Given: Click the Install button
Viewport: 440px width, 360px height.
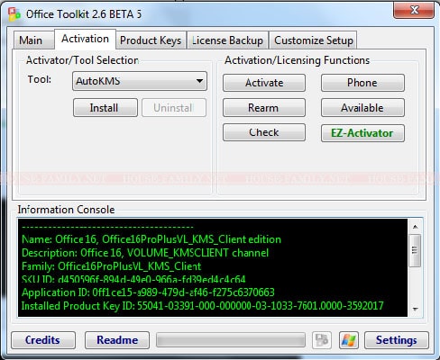Looking at the screenshot, I should 105,108.
